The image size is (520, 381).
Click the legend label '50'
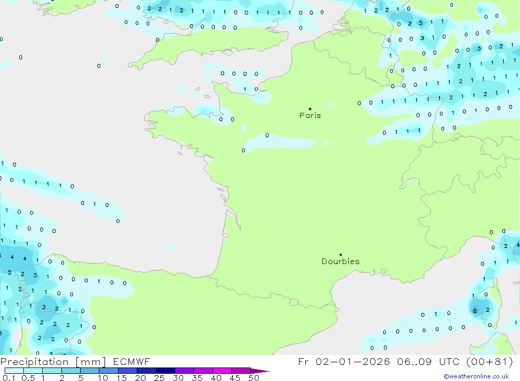click(x=254, y=378)
